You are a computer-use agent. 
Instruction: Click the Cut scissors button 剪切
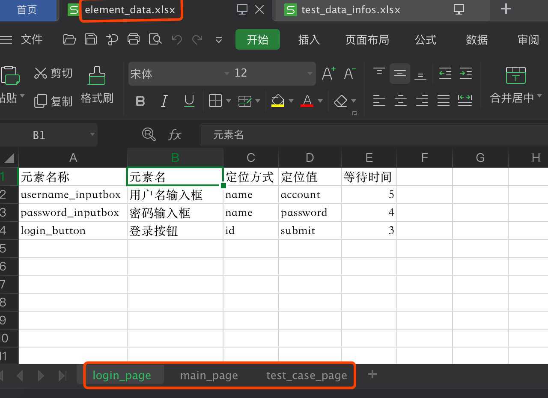point(54,73)
